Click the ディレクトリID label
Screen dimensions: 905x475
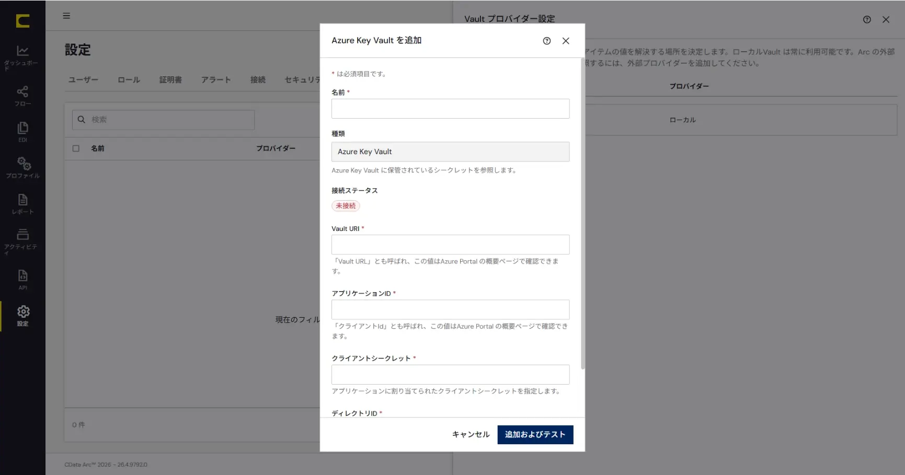354,413
